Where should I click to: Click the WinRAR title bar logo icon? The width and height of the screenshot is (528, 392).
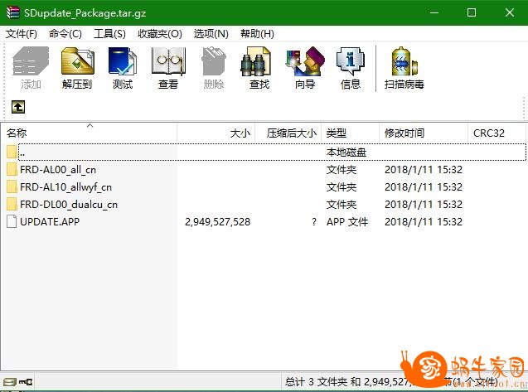(13, 12)
